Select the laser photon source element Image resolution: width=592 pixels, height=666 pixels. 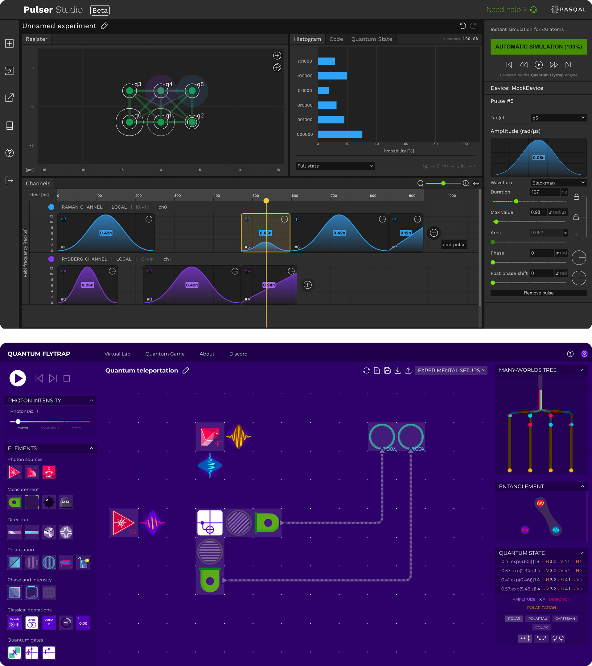click(x=14, y=472)
